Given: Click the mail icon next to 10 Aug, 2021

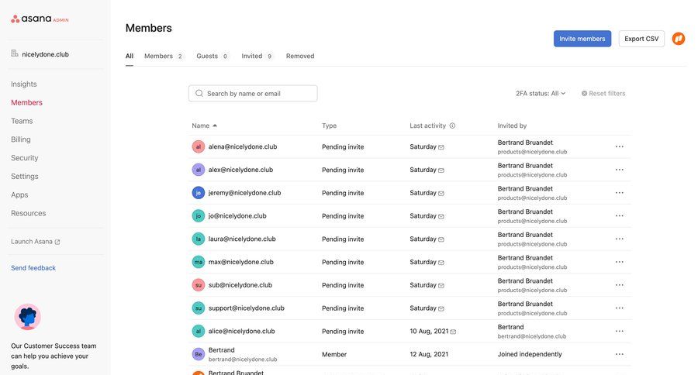Looking at the screenshot, I should pos(453,332).
